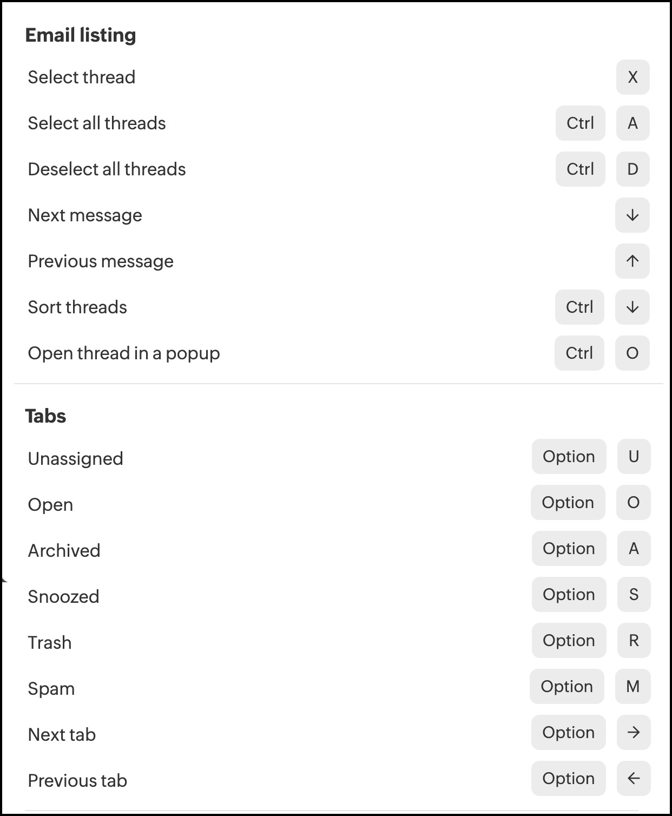Click the A key for Select all threads

[633, 123]
